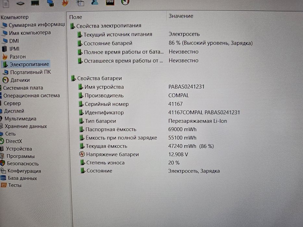This screenshot has width=303, height=227.
Task: Click the Поле column header
Action: 76,17
